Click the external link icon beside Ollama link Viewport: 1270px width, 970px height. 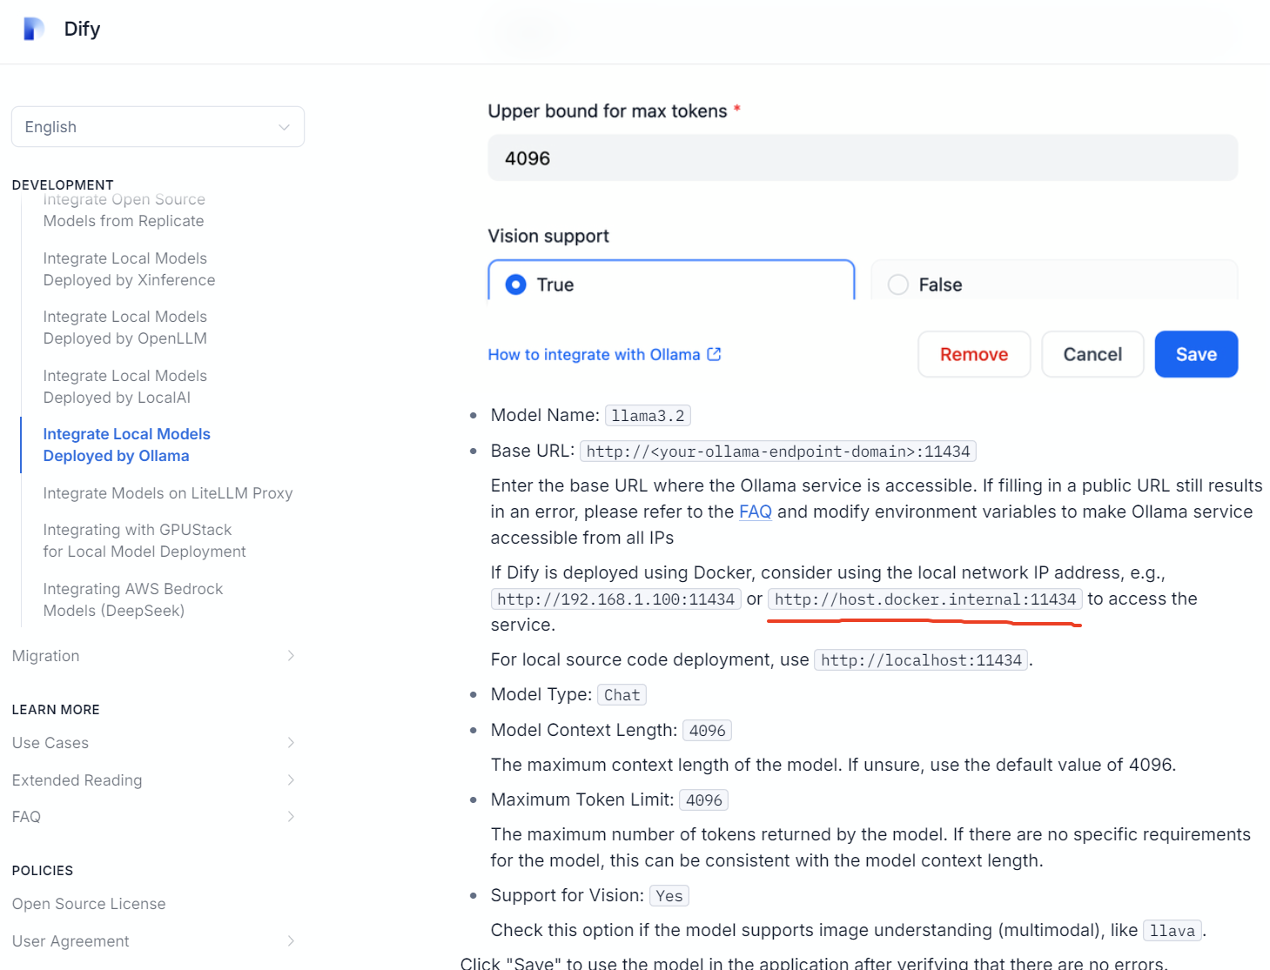(714, 354)
